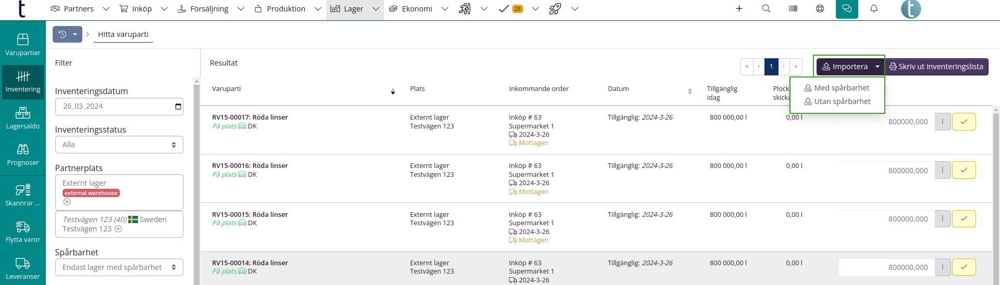This screenshot has height=285, width=1000.
Task: Click the Inventeringsdatum date field
Action: (x=119, y=107)
